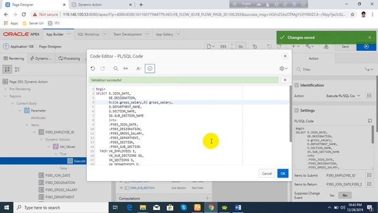The width and height of the screenshot is (378, 213).
Task: Select the group by component type icon
Action: point(17,69)
